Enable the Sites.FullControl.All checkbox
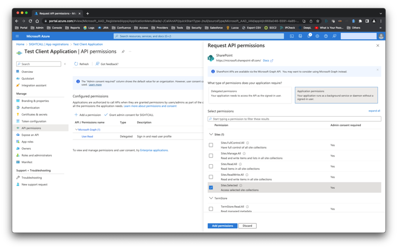This screenshot has height=249, width=398. point(211,145)
